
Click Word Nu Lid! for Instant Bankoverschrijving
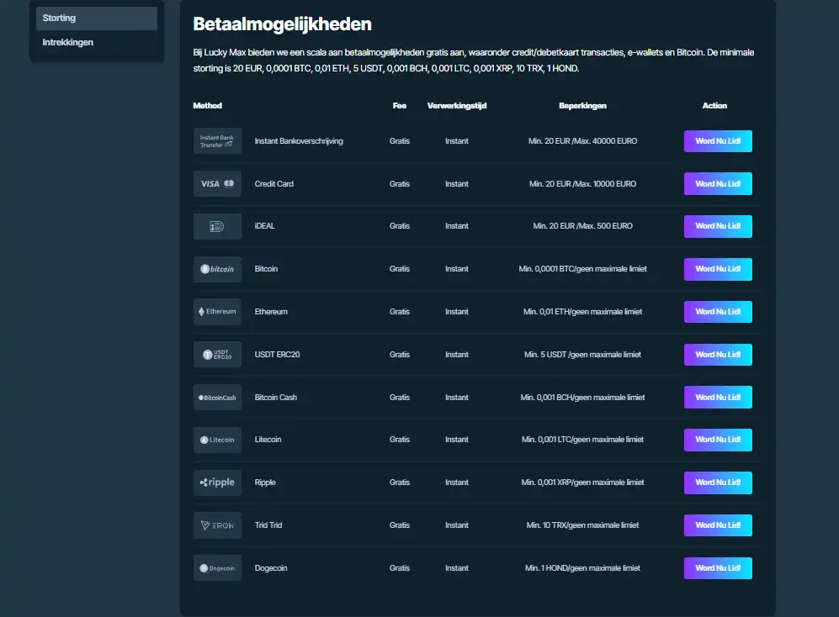tap(718, 141)
